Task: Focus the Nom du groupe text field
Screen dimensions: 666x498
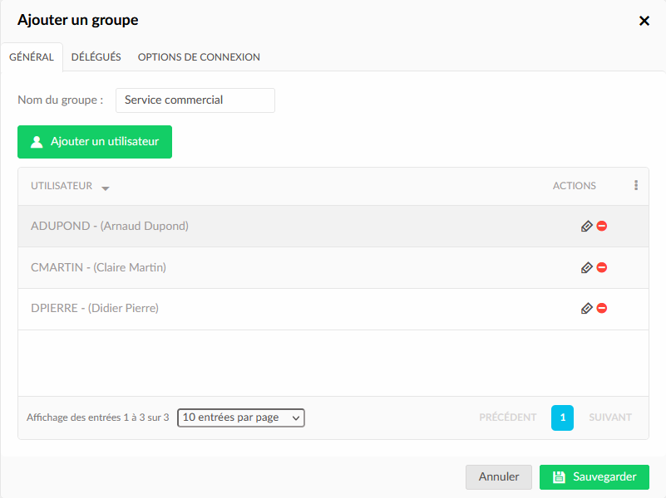Action: point(195,100)
